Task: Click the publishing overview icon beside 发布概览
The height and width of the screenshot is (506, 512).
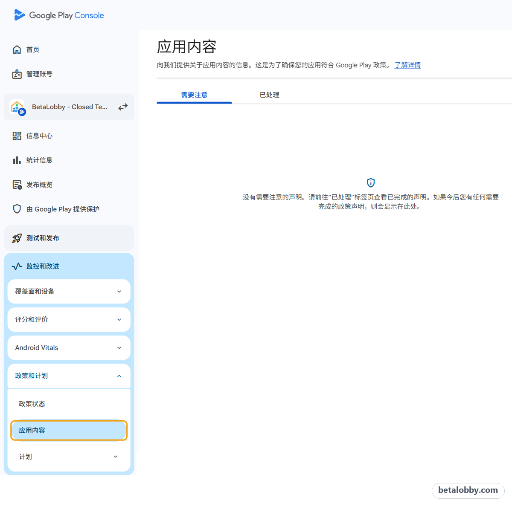Action: [17, 185]
